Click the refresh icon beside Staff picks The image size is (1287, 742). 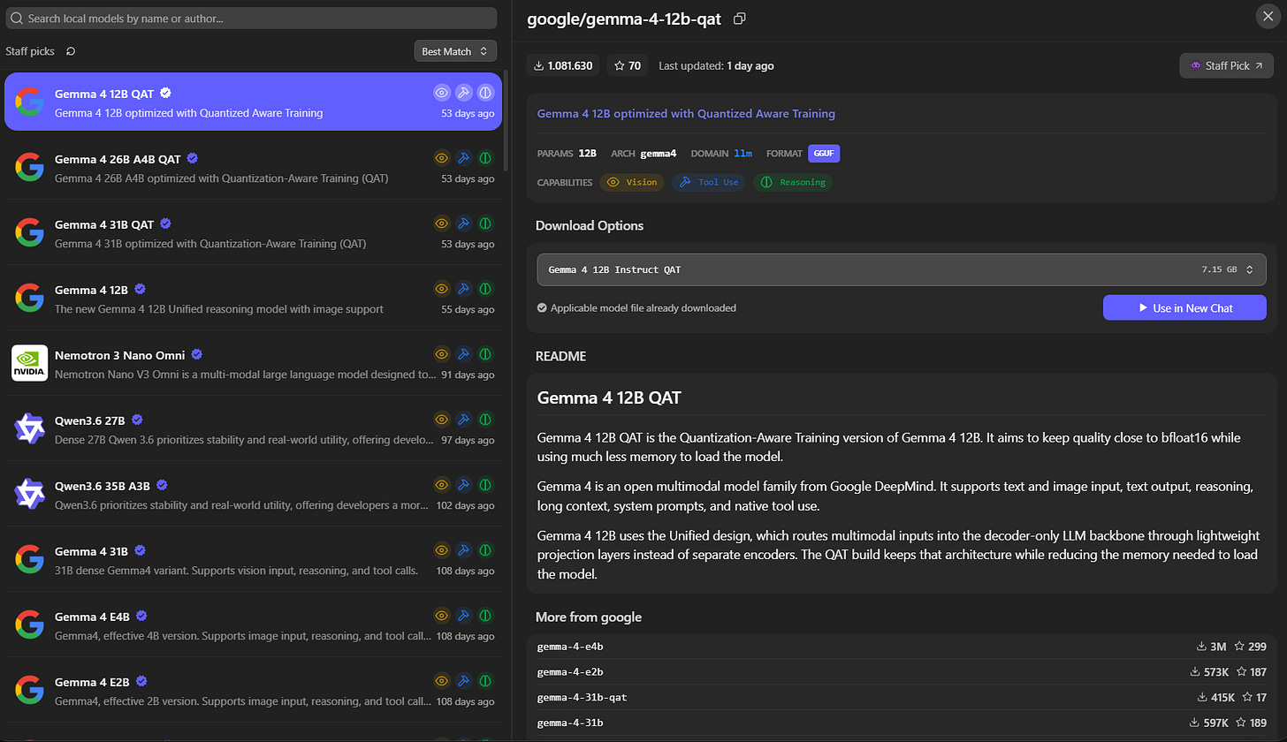point(71,51)
